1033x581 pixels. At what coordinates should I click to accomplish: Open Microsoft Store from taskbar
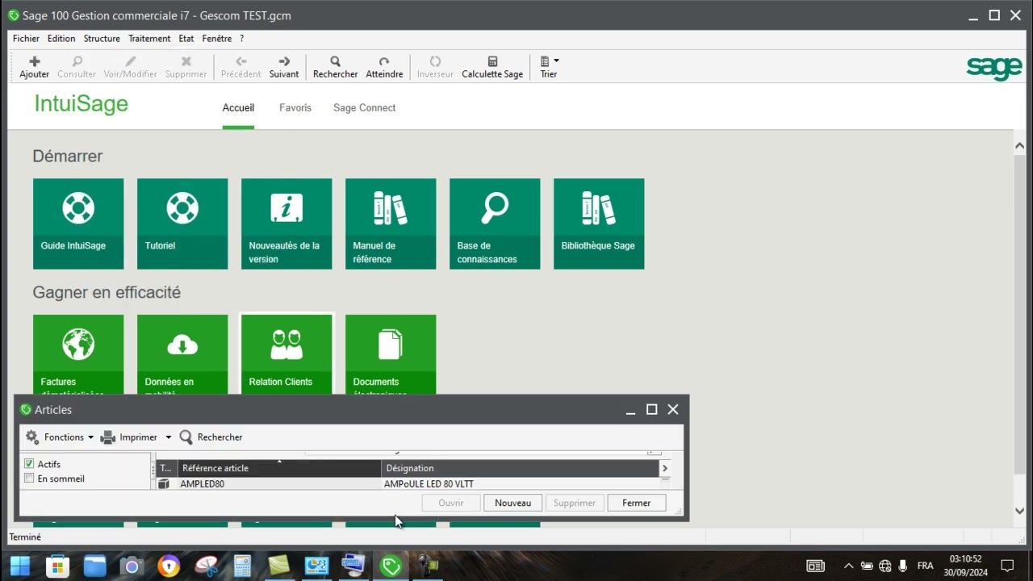coord(57,566)
